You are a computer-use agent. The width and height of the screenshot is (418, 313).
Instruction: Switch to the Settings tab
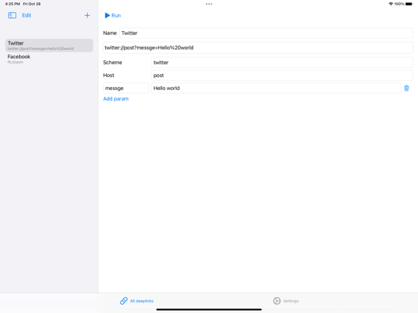pyautogui.click(x=285, y=301)
